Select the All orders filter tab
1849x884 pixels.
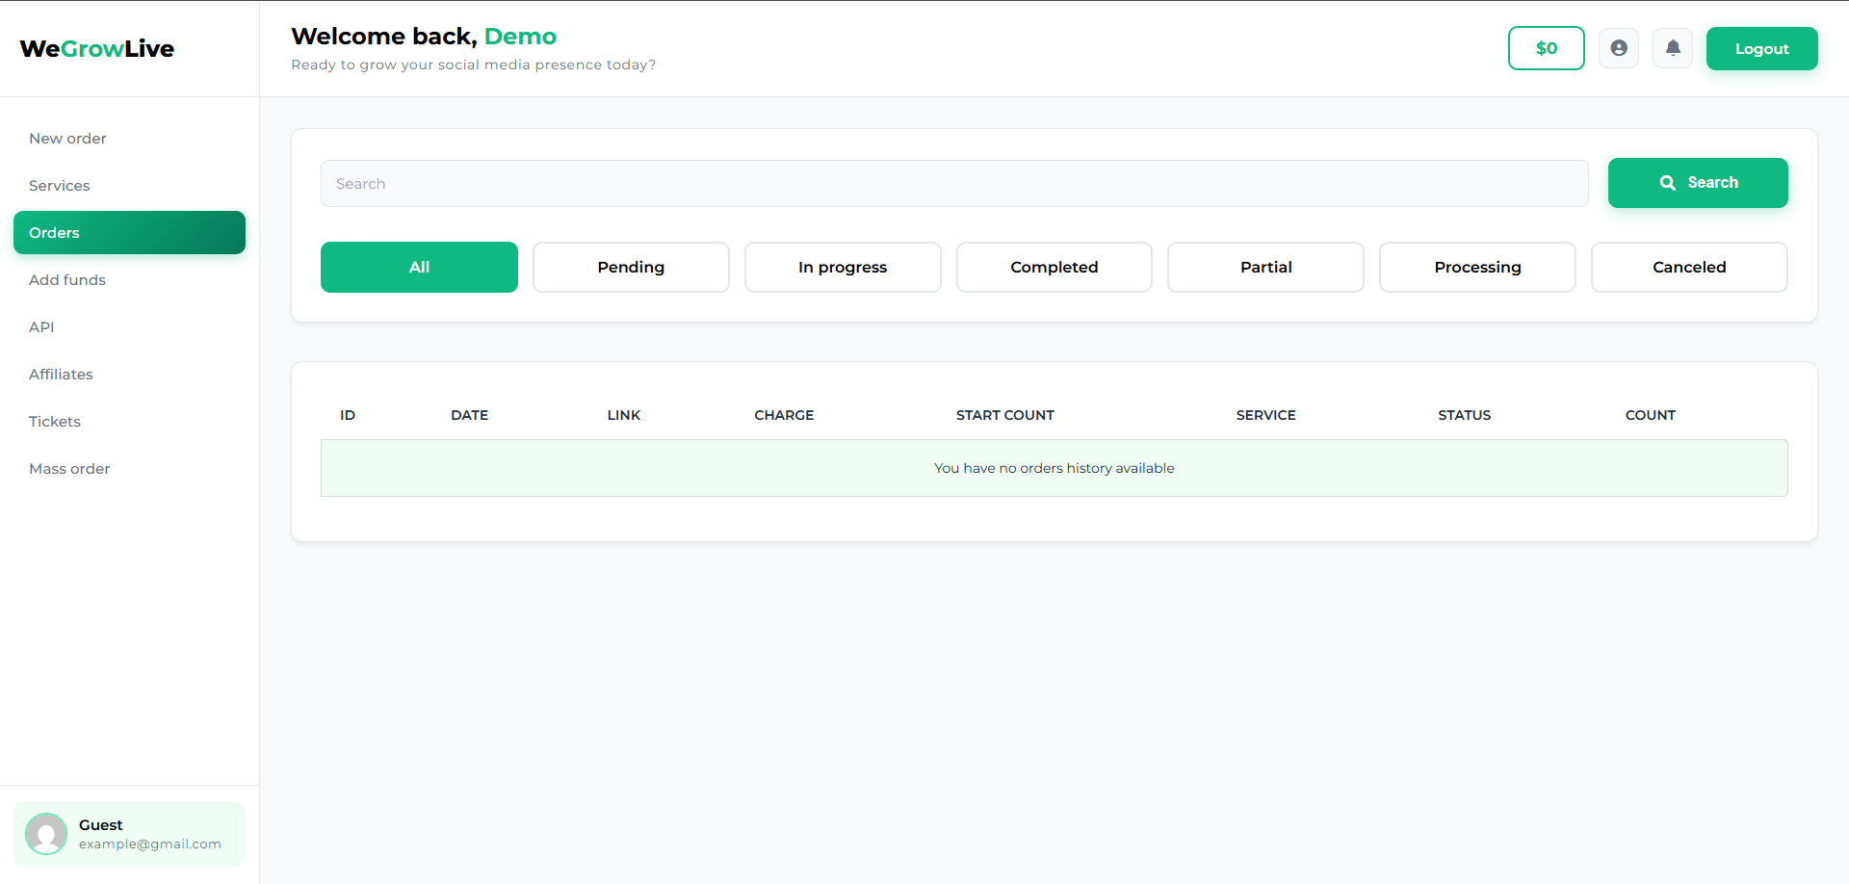point(419,268)
